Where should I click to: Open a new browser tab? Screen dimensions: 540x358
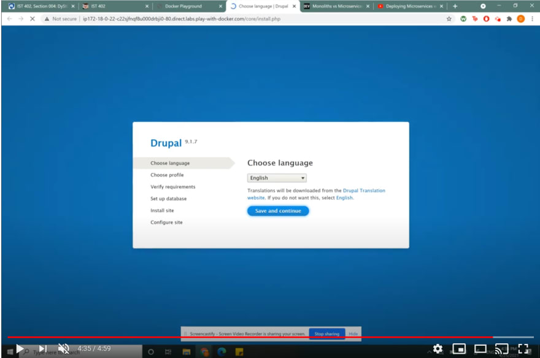[x=455, y=6]
